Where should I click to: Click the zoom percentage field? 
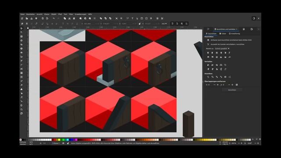(x=233, y=143)
